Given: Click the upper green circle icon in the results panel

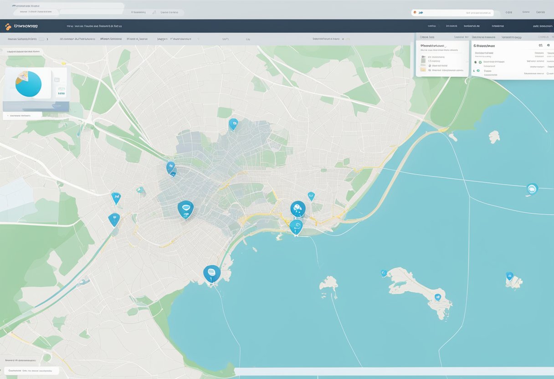Looking at the screenshot, I should [x=480, y=61].
